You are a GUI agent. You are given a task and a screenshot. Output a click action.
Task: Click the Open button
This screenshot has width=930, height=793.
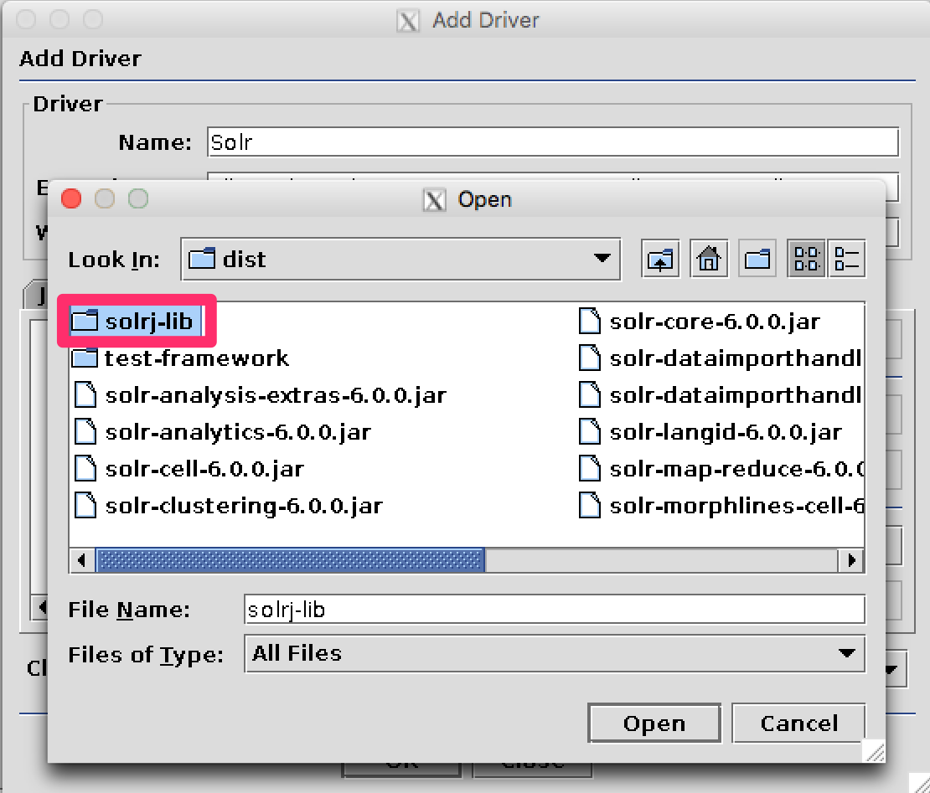click(x=654, y=723)
